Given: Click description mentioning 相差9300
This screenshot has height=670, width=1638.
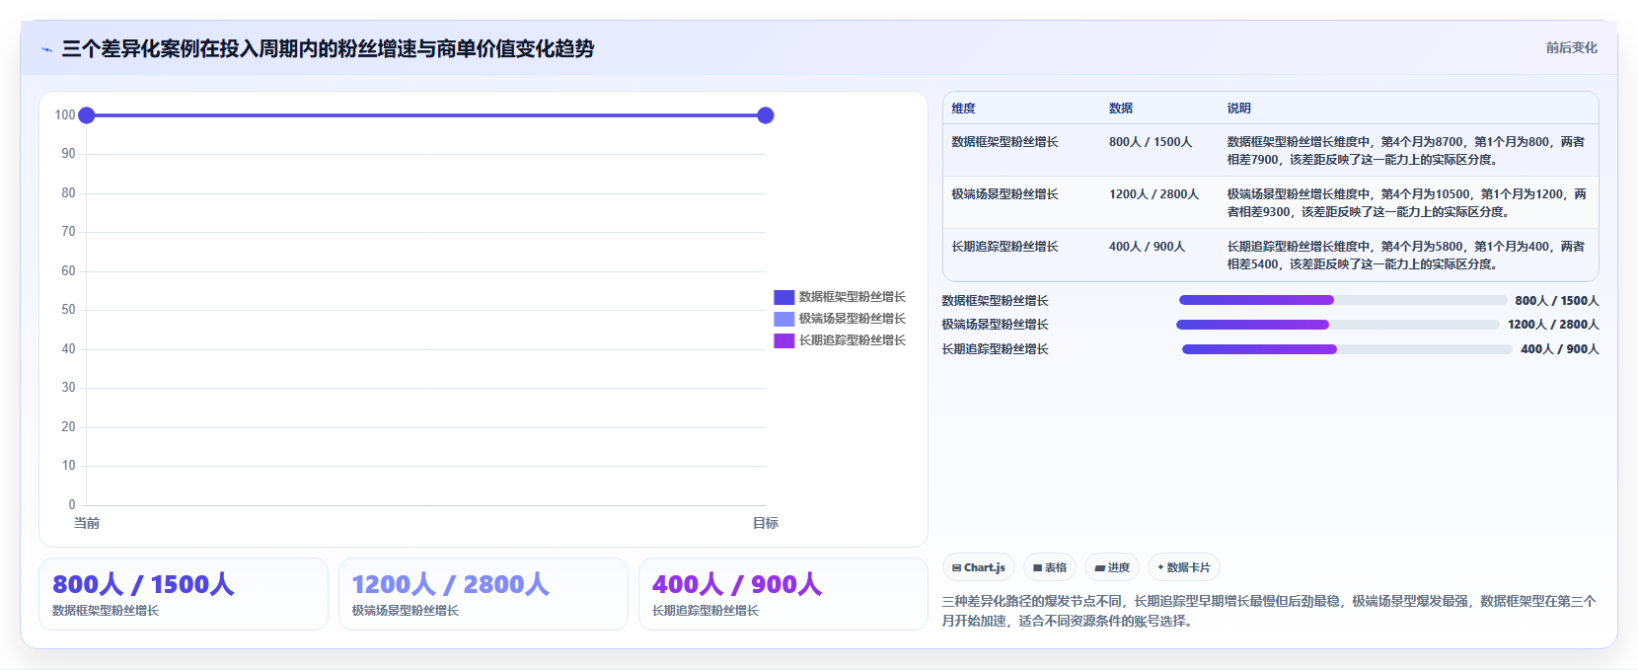Looking at the screenshot, I should pos(1406,203).
